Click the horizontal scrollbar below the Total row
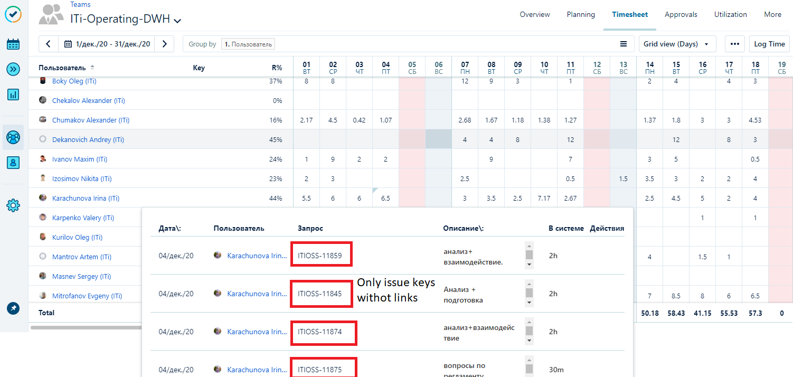This screenshot has height=377, width=793. tap(84, 327)
